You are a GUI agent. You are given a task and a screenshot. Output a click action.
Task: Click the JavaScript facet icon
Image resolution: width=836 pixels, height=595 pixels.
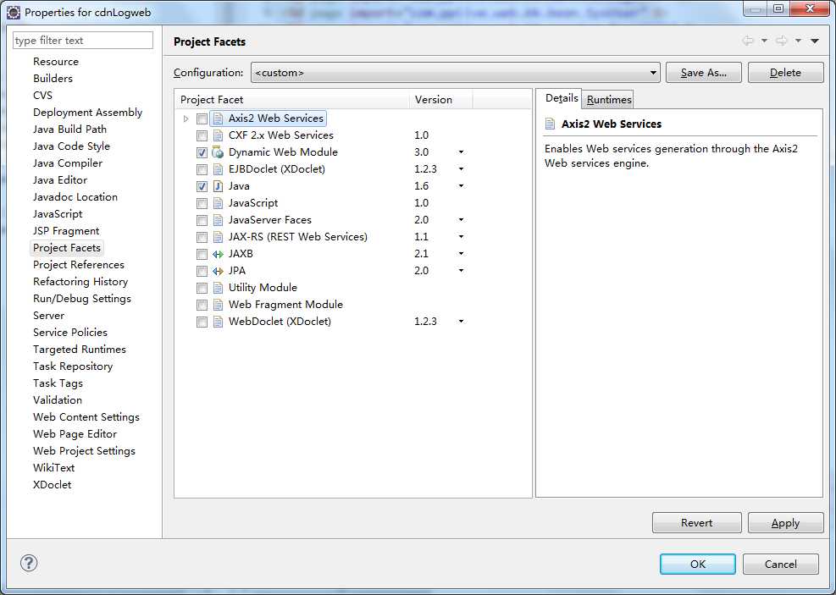point(218,203)
